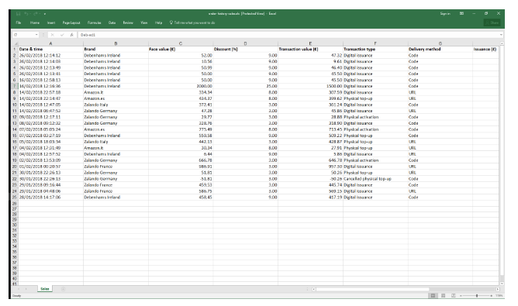This screenshot has height=306, width=518.
Task: Click the face value cell '2000.00'
Action: tap(181, 86)
